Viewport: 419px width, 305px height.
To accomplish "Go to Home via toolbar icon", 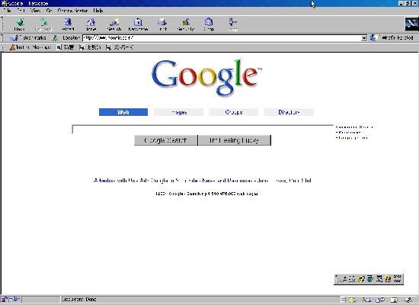I will click(91, 24).
